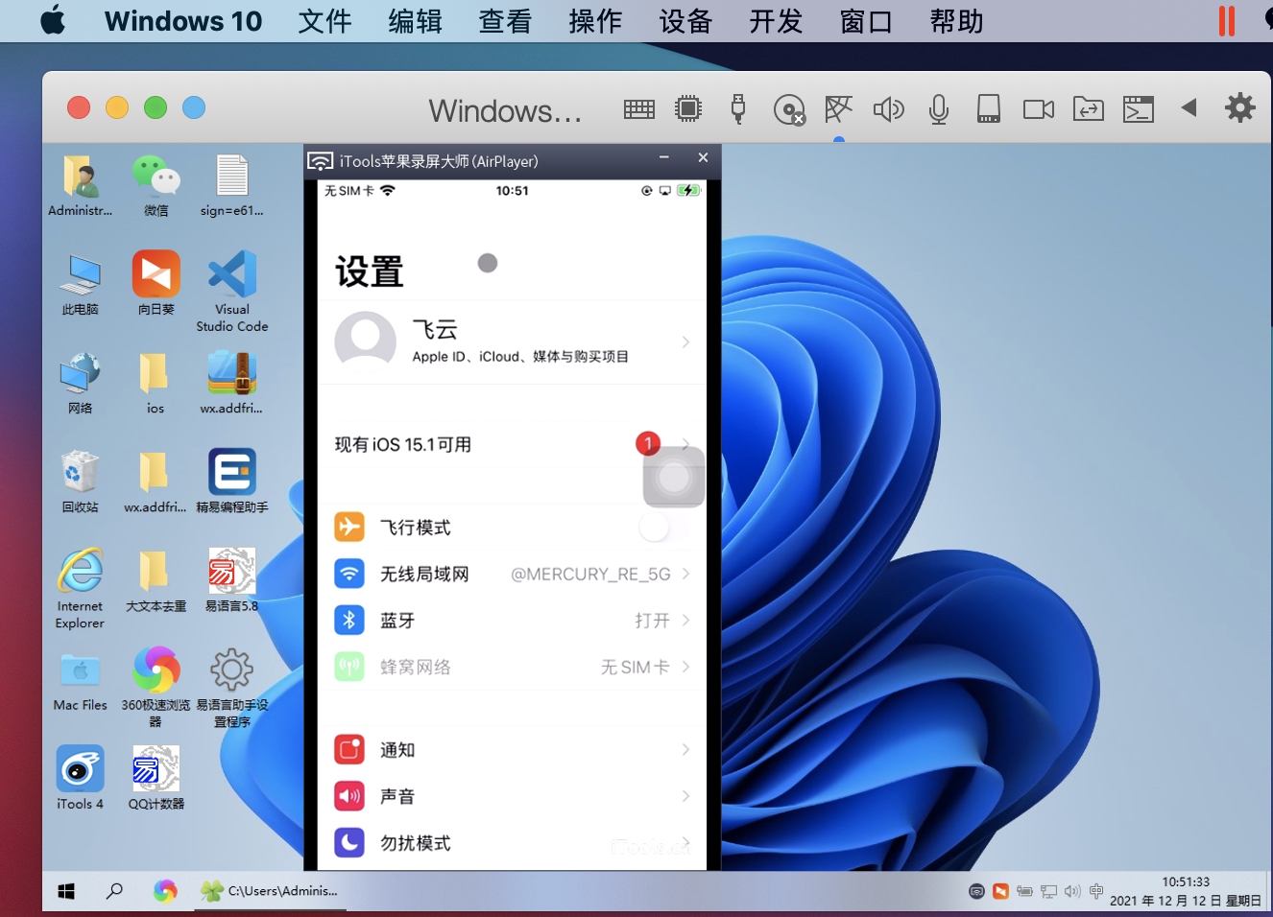Open the 设备 menu in the menu bar
1273x917 pixels.
pos(685,21)
